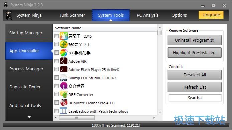
Task: Click the list scrollbar up arrow
Action: (x=160, y=27)
